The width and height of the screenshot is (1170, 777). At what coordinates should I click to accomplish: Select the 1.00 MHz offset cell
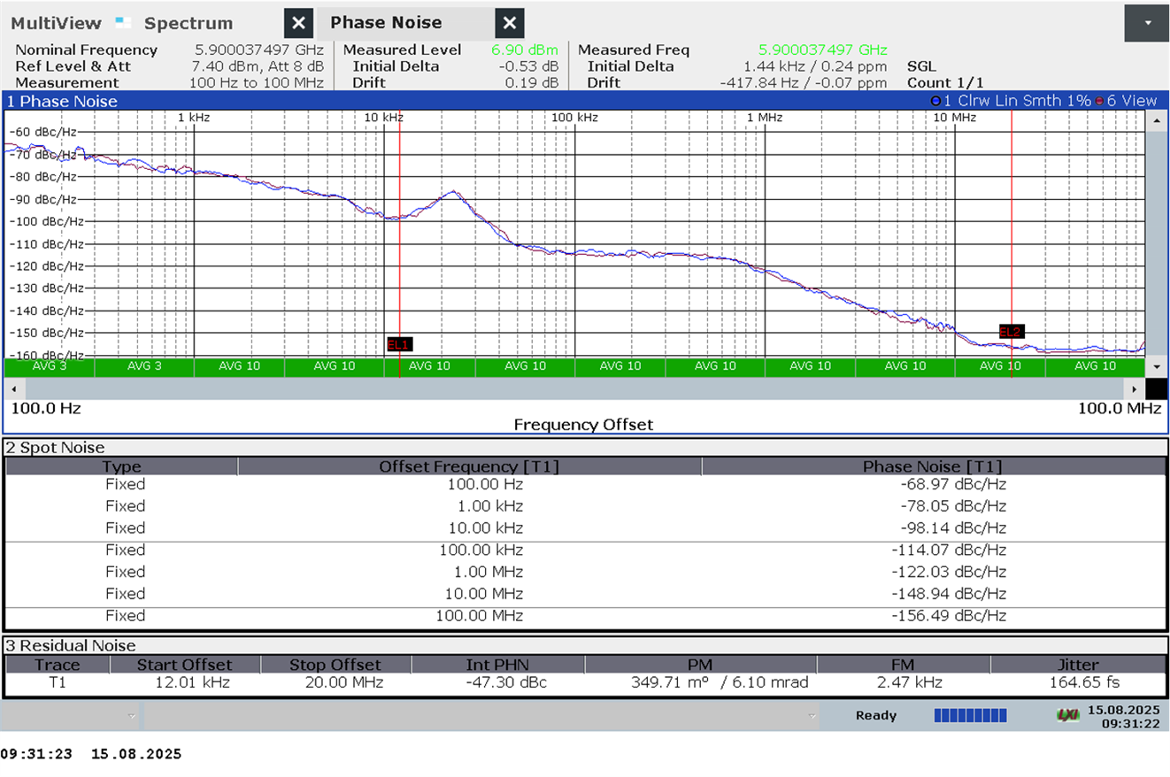pos(488,573)
